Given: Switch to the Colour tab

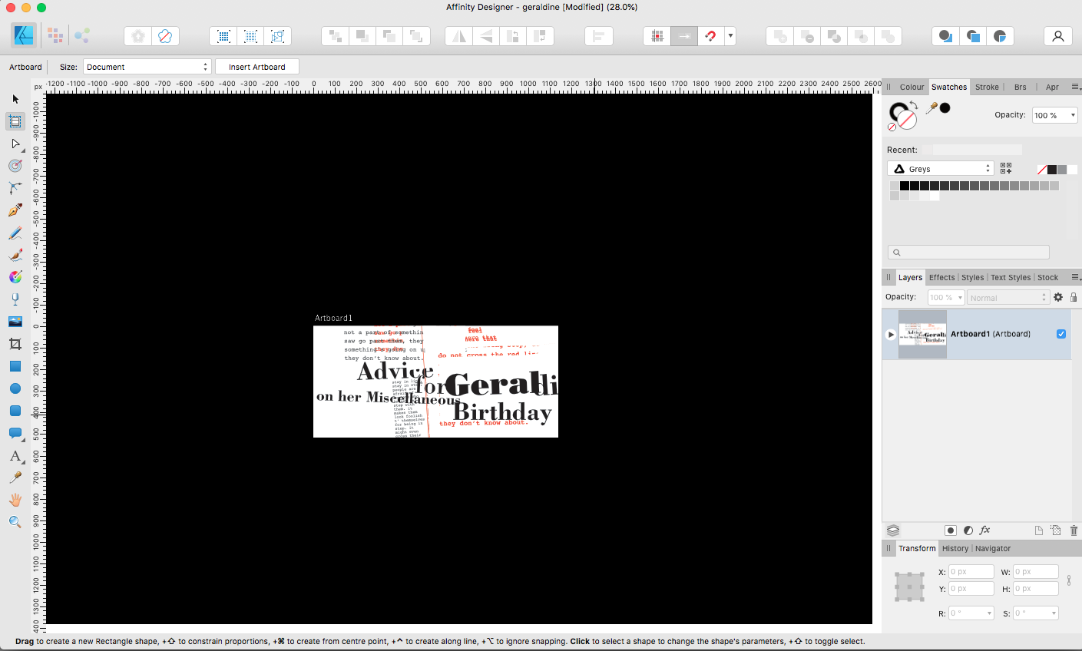Looking at the screenshot, I should pyautogui.click(x=912, y=87).
